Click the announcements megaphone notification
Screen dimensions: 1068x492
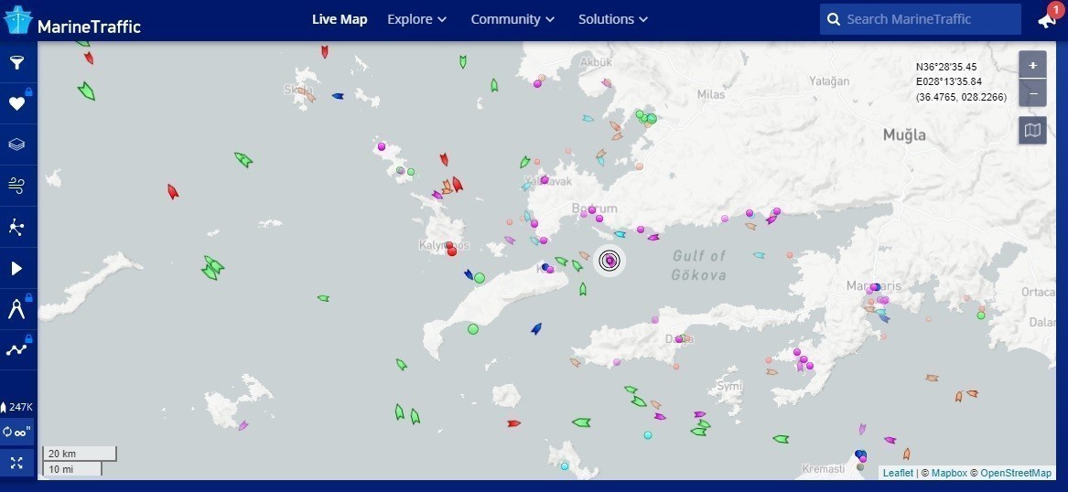pos(1047,19)
